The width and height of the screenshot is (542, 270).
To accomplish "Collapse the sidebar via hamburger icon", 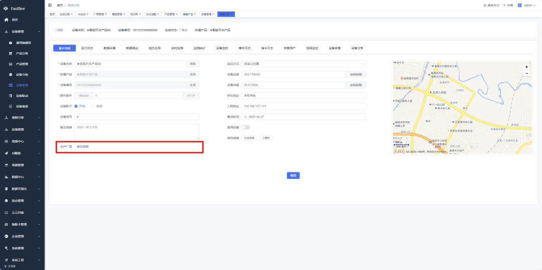I will [50, 5].
